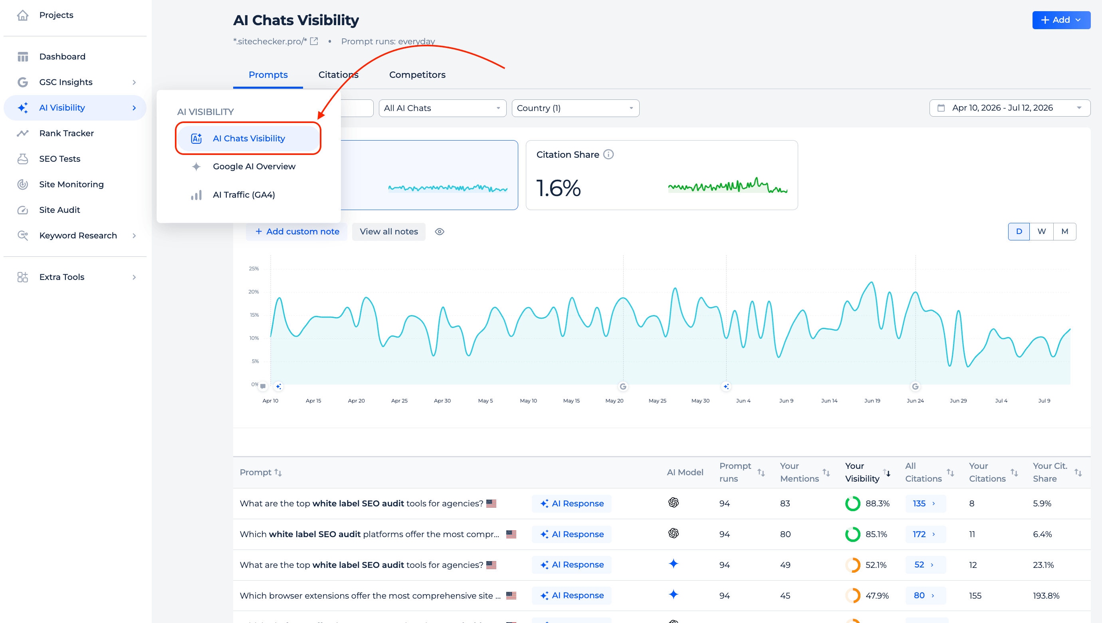1102x623 pixels.
Task: Click the Extra Tools grid icon
Action: point(23,277)
